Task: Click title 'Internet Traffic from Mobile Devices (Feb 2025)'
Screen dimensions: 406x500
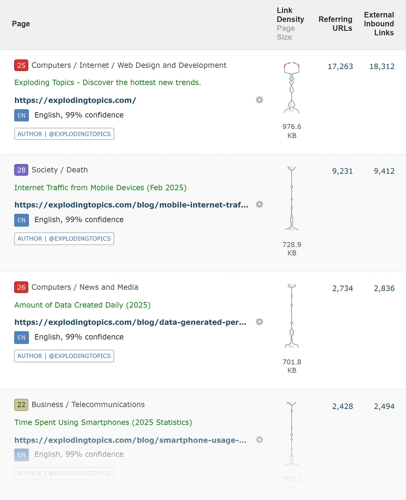Action: click(100, 188)
